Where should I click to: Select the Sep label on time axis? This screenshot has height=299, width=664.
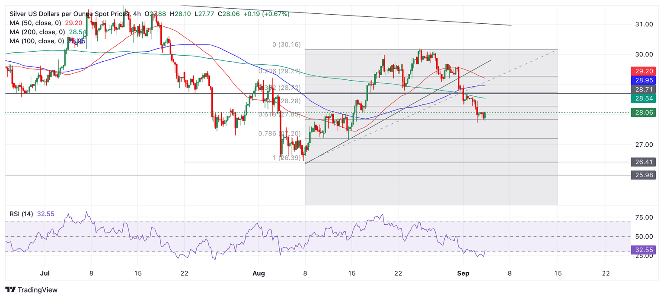click(x=463, y=273)
